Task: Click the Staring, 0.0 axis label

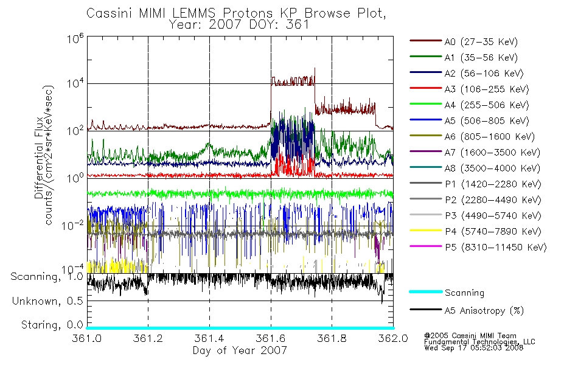Action: (52, 325)
